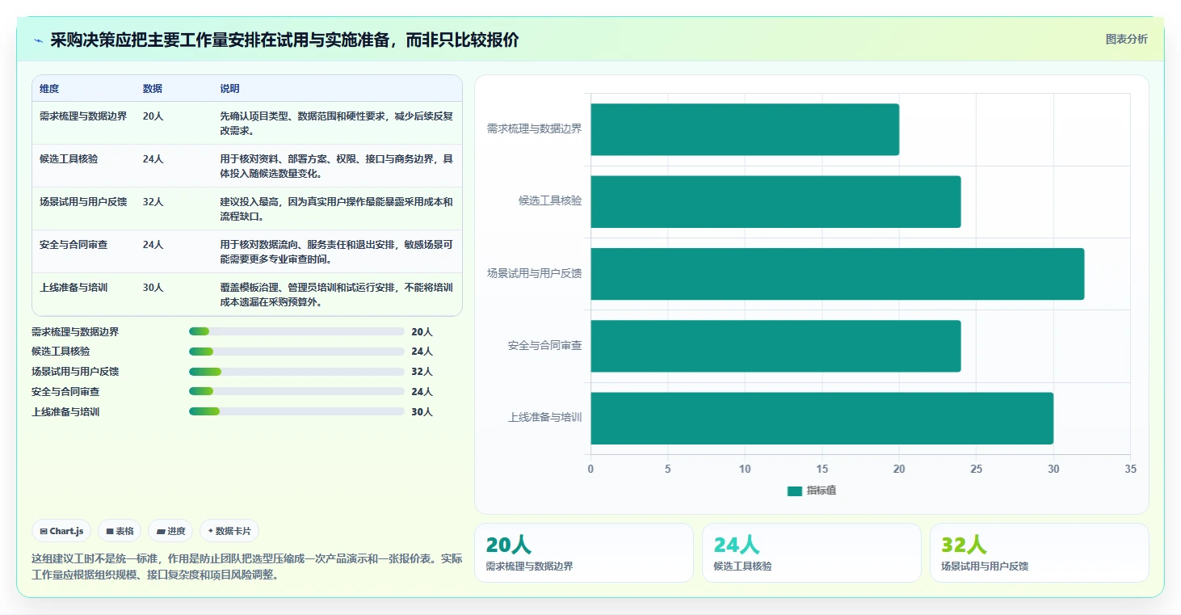
Task: Select the 进度 chip
Action: click(x=170, y=531)
